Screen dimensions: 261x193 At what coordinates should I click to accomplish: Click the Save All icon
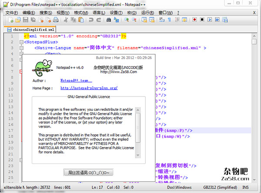coord(33,20)
